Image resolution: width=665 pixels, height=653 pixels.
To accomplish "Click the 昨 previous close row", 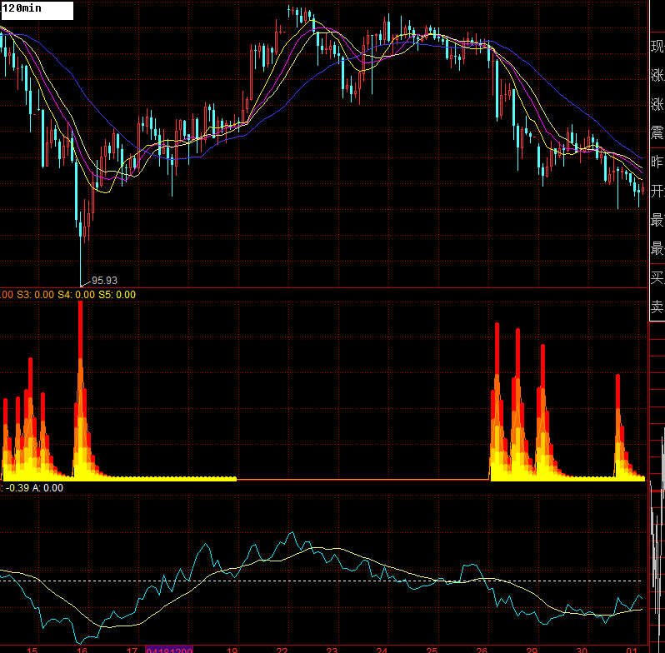I will [x=657, y=162].
